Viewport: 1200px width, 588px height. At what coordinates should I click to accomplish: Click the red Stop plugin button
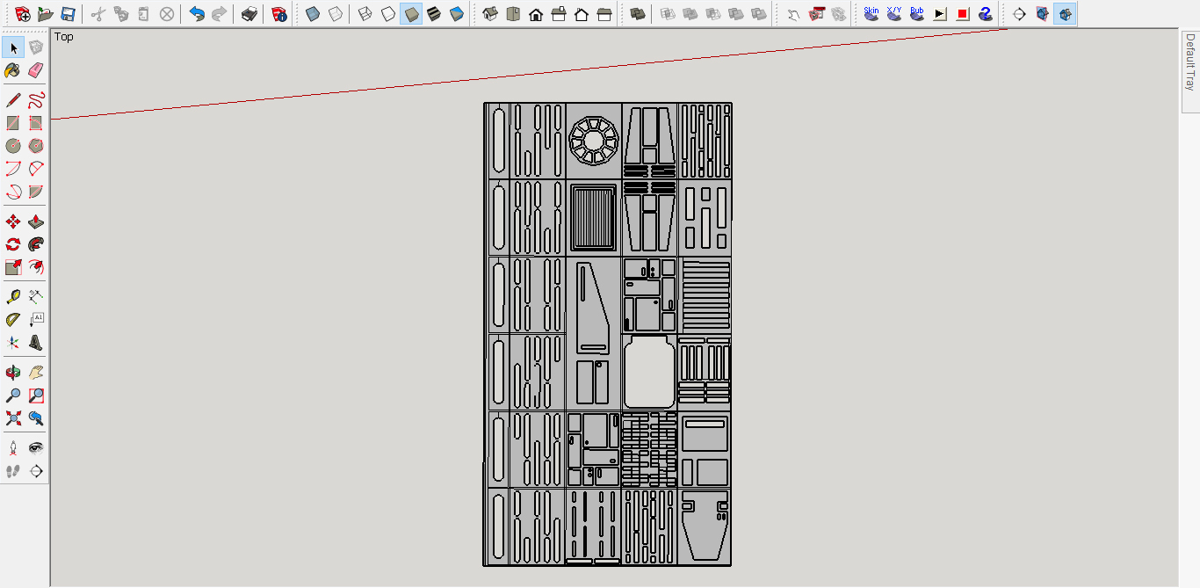[x=963, y=14]
